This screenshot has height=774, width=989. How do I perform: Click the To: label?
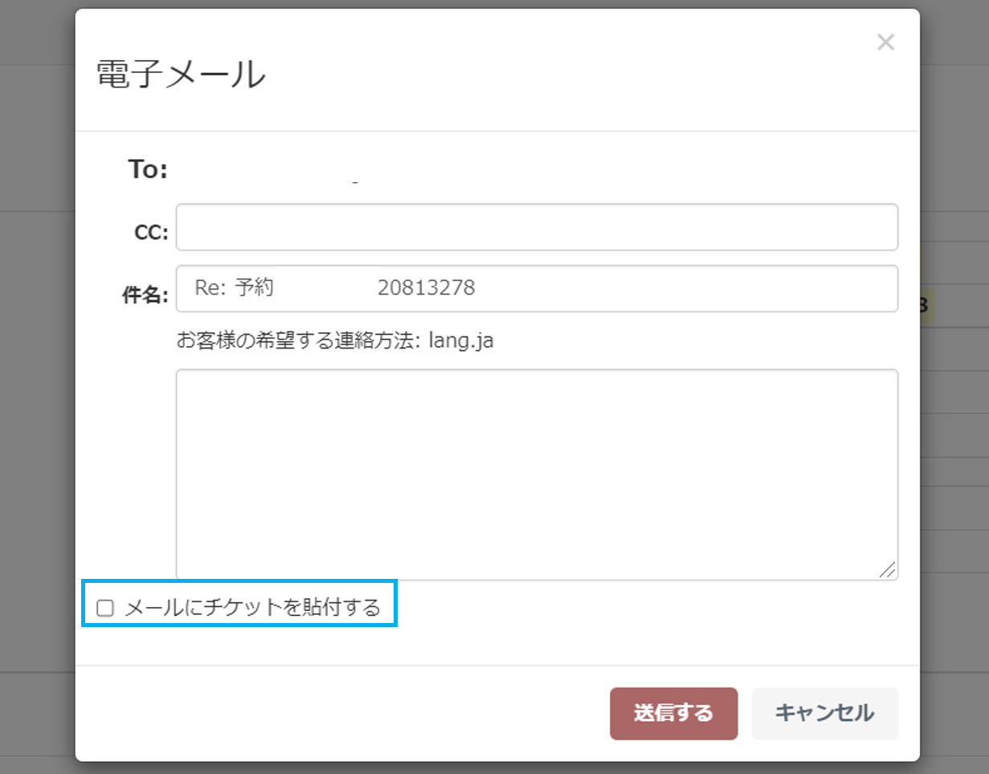coord(148,169)
